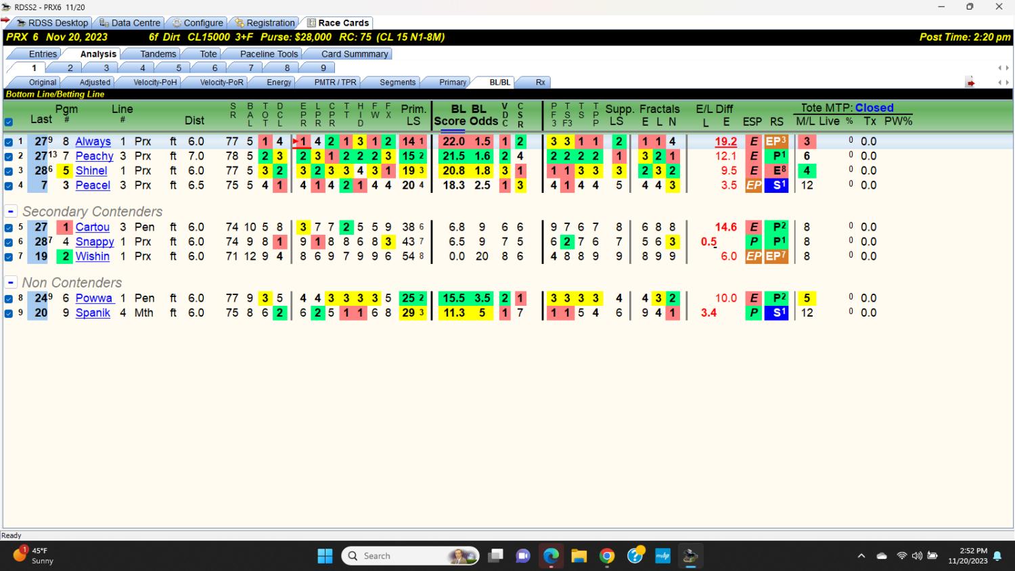Open the Spanik horse link

pos(93,313)
